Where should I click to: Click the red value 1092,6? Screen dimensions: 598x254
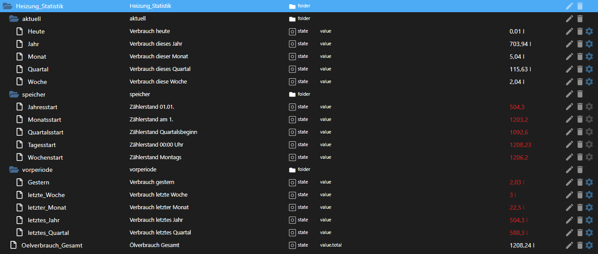[x=519, y=132]
